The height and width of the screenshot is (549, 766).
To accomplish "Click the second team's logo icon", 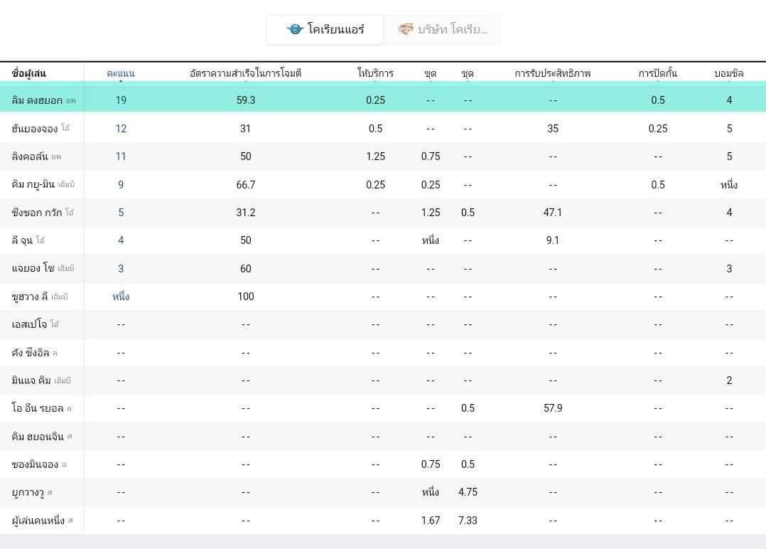I will click(406, 30).
